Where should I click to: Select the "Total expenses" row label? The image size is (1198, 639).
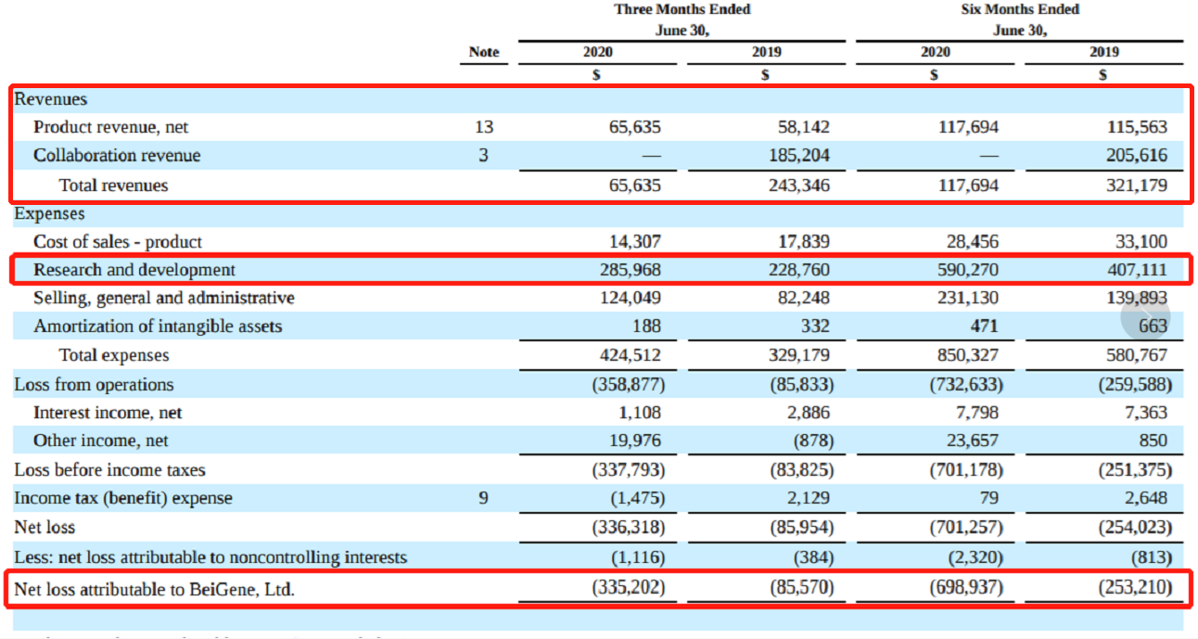click(x=114, y=355)
